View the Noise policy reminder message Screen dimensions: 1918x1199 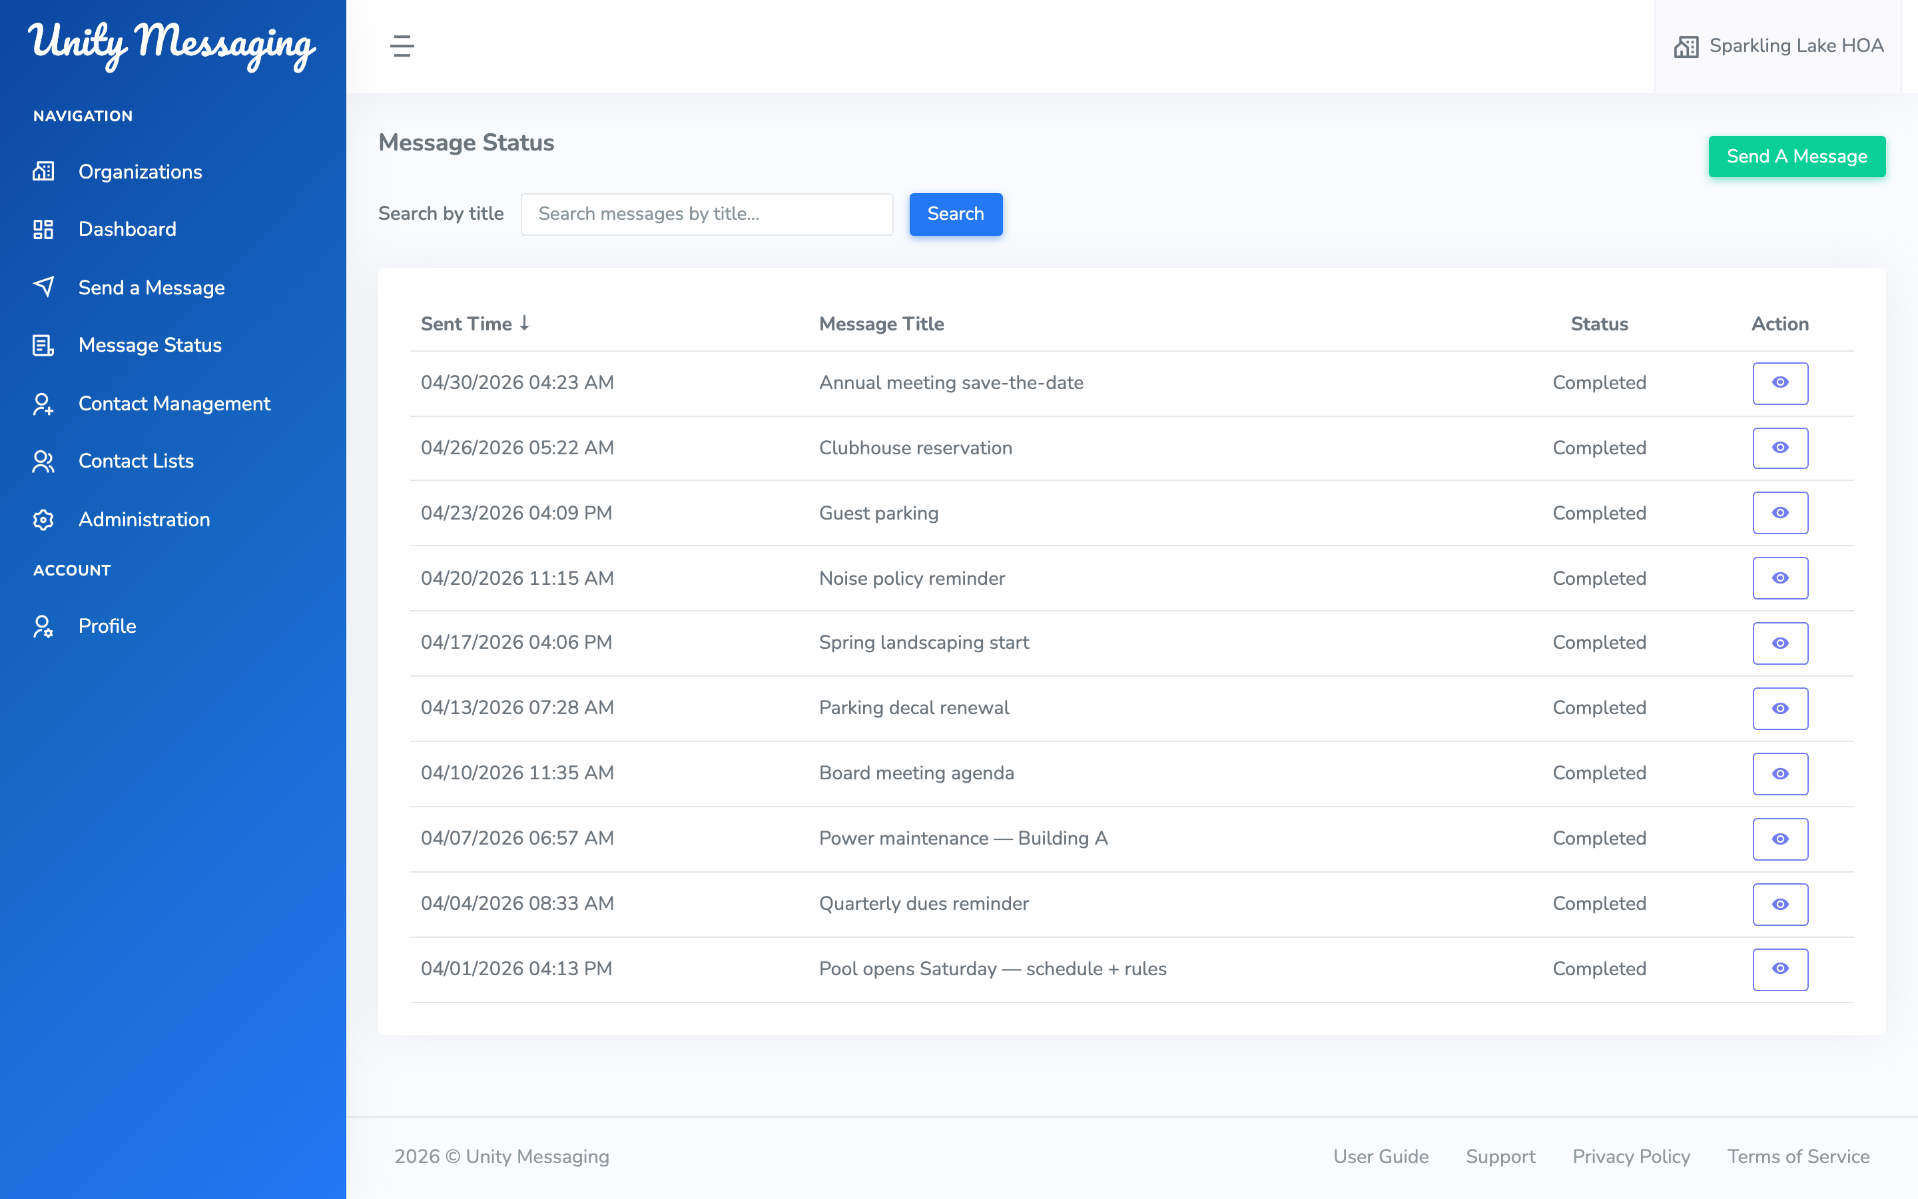coord(1780,578)
